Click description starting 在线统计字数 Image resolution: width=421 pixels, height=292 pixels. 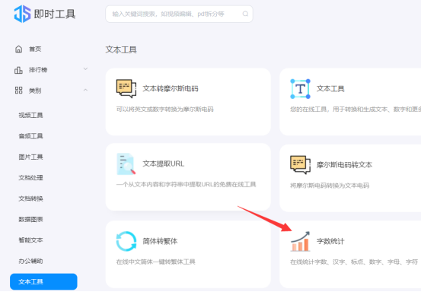354,262
